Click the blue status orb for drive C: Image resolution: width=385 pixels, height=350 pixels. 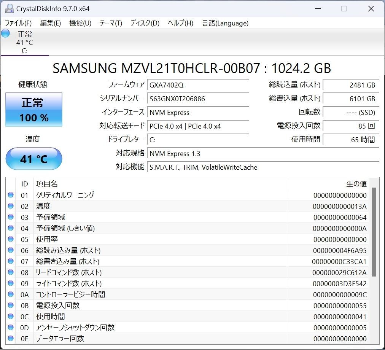[5, 33]
